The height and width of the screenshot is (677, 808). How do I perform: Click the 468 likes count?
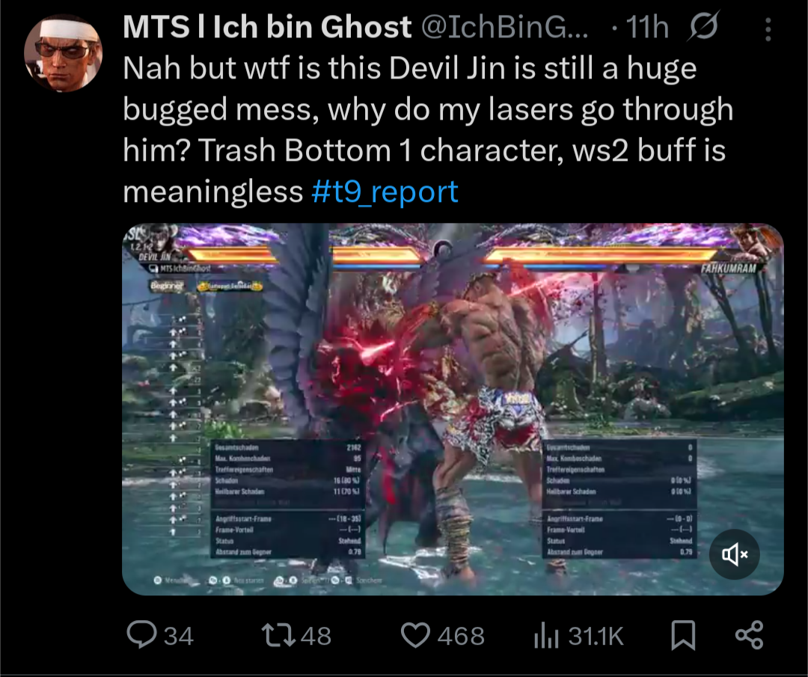click(x=461, y=636)
